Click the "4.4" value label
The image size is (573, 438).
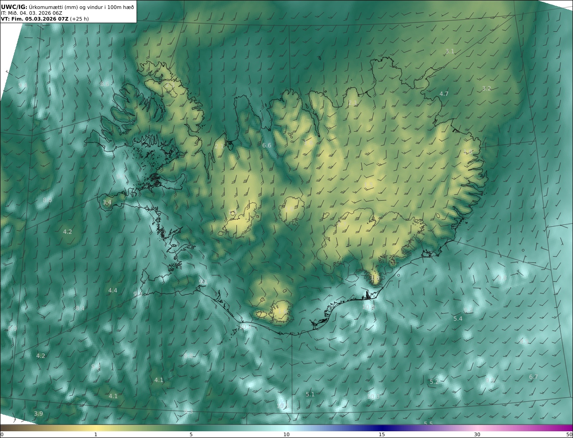pyautogui.click(x=113, y=291)
